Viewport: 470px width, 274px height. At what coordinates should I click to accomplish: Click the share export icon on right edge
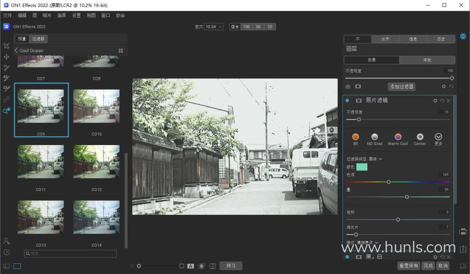click(x=463, y=249)
